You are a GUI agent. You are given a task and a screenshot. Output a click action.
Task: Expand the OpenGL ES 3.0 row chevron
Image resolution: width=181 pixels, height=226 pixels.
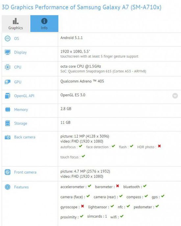pyautogui.click(x=175, y=96)
